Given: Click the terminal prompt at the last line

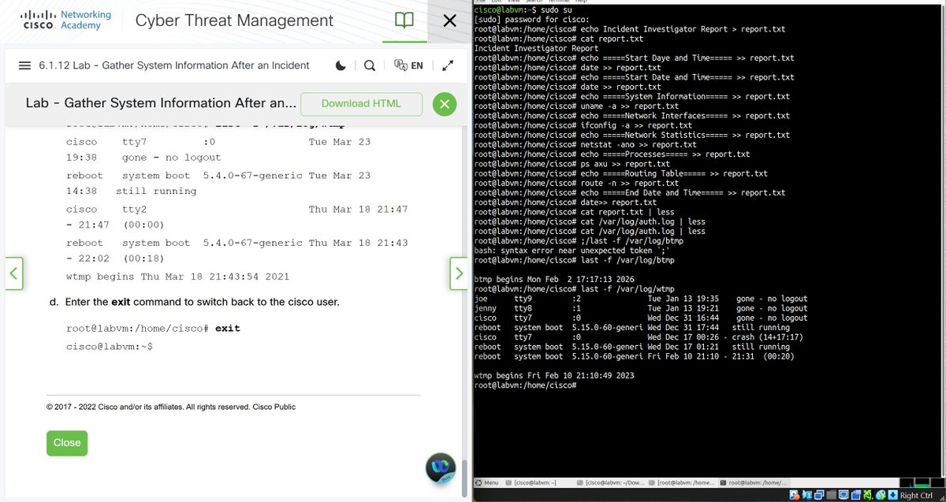Looking at the screenshot, I should (x=526, y=385).
